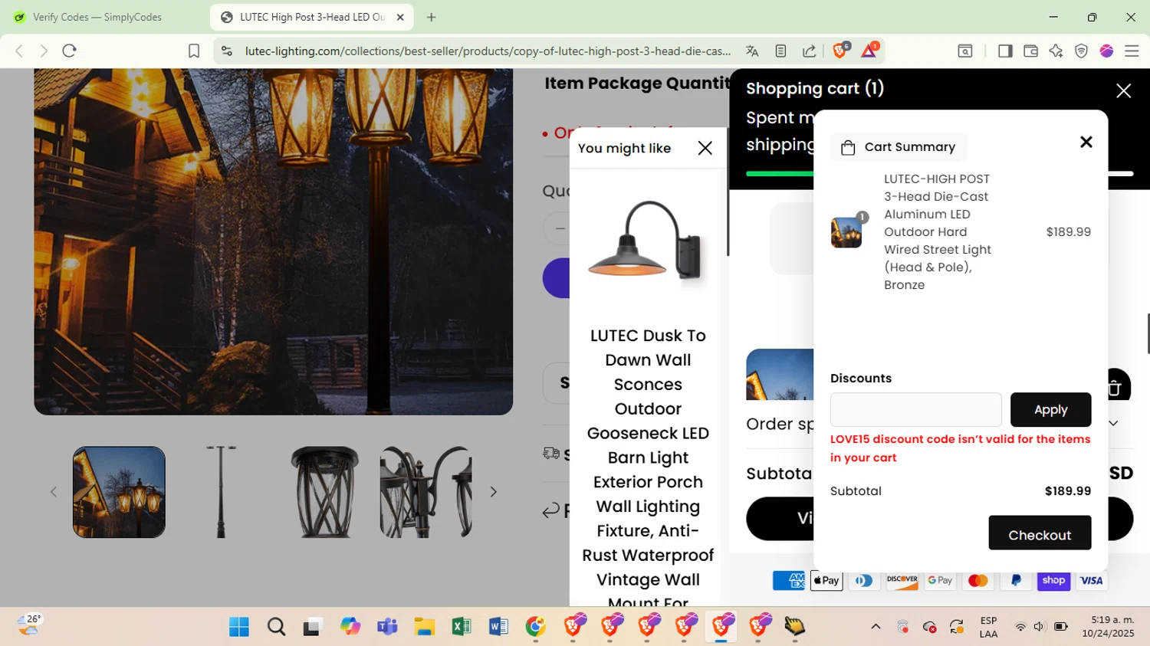Image resolution: width=1150 pixels, height=646 pixels.
Task: Open the Windows Start menu
Action: click(239, 627)
